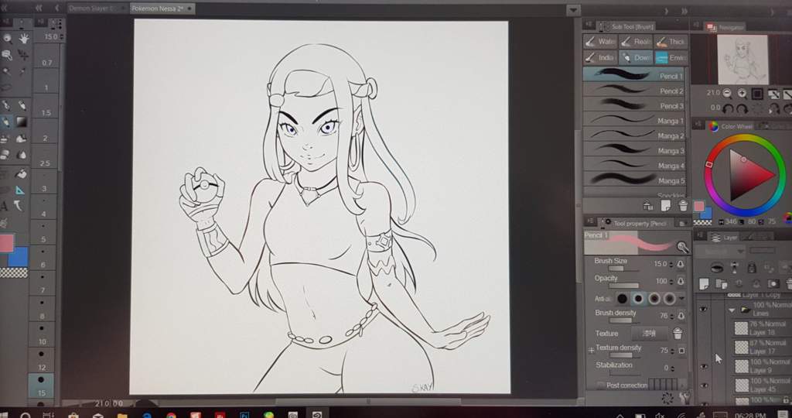792x418 pixels.
Task: Select the active Pencil tool in toolbar
Action: [6, 122]
